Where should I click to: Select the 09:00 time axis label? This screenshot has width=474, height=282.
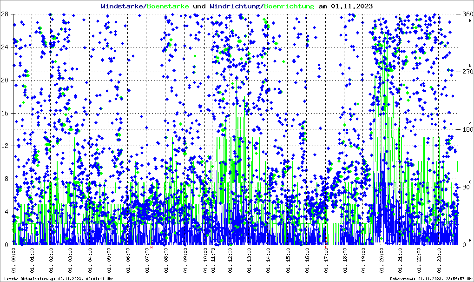pyautogui.click(x=185, y=260)
